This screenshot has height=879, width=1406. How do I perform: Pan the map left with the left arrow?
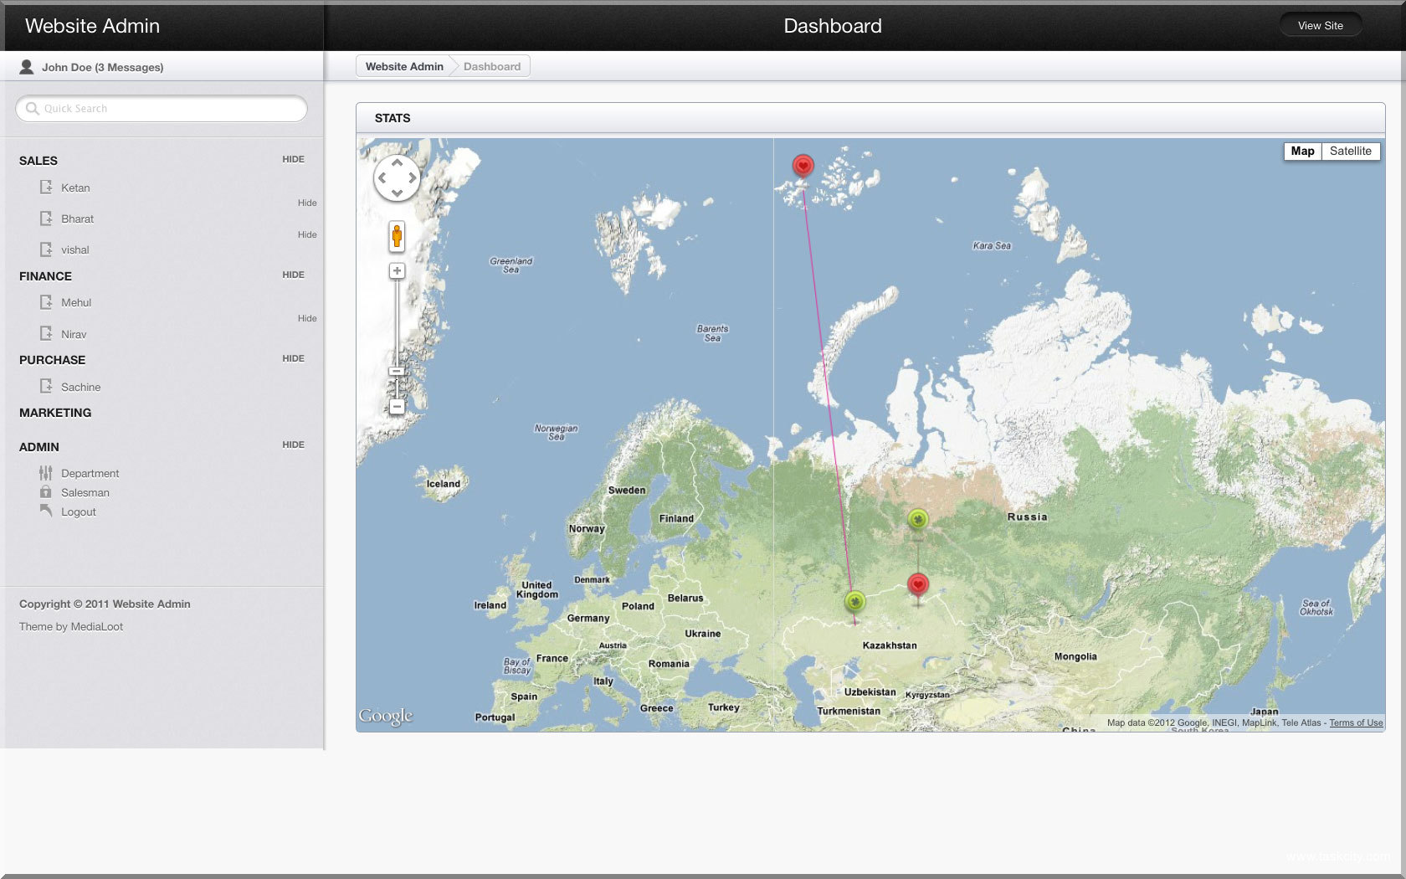pos(382,177)
